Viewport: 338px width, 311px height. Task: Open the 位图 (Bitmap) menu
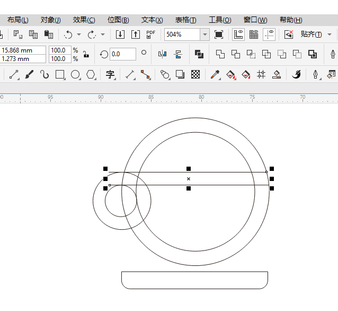[118, 20]
